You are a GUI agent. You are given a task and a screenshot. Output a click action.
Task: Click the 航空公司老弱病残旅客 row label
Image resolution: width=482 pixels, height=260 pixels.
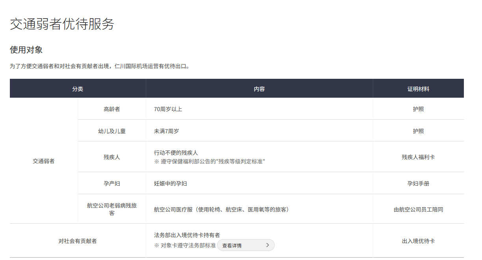(x=112, y=209)
